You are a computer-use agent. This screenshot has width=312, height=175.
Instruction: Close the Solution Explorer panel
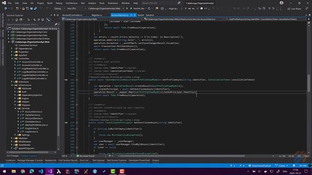click(58, 15)
